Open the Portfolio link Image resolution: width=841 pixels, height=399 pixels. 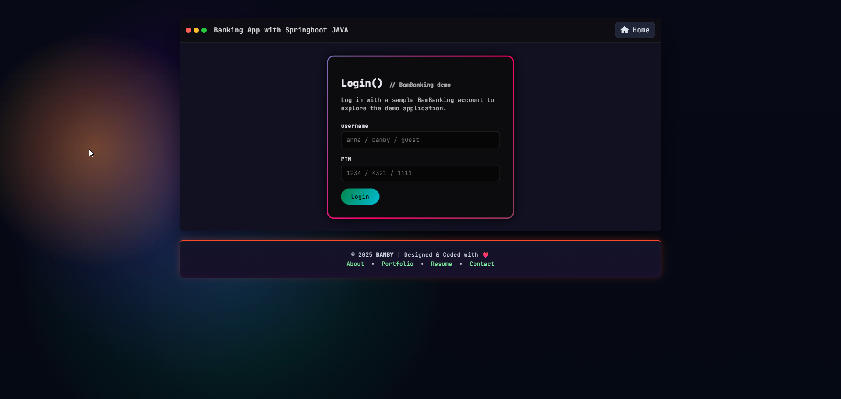tap(397, 264)
